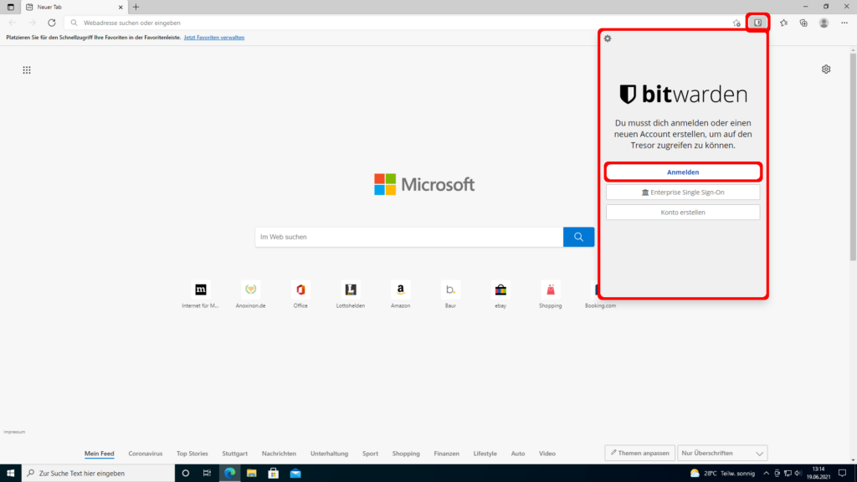Select the Mein Feed tab
Viewport: 857px width, 482px height.
pos(99,454)
